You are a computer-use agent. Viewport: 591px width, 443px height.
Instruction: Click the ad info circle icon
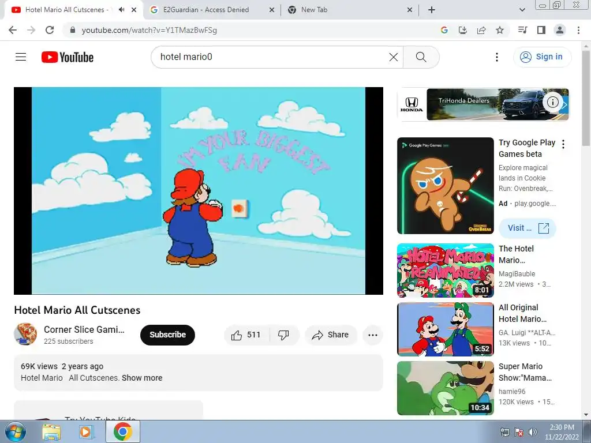point(552,102)
